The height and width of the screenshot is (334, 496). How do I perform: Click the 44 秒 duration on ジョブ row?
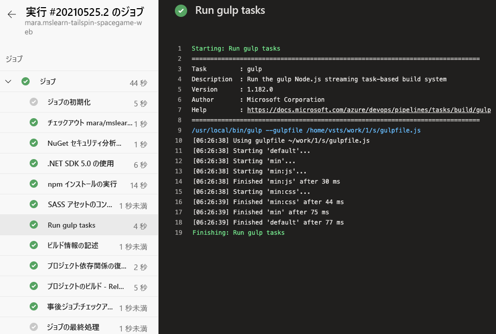coord(139,83)
